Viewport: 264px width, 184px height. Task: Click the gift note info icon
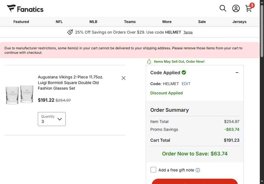coord(198,170)
